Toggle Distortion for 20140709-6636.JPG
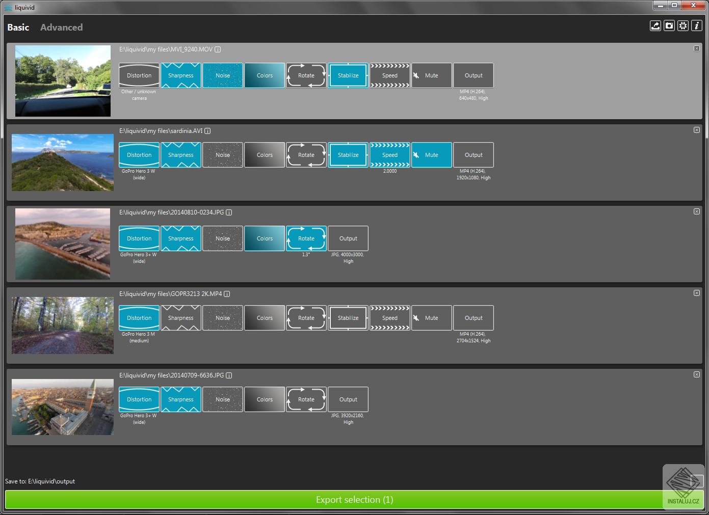Viewport: 709px width, 515px height. tap(139, 399)
